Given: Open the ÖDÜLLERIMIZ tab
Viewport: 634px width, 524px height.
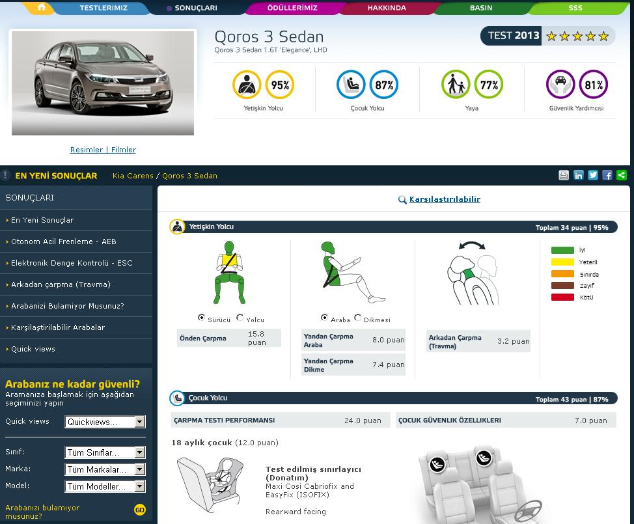Looking at the screenshot, I should click(x=292, y=8).
